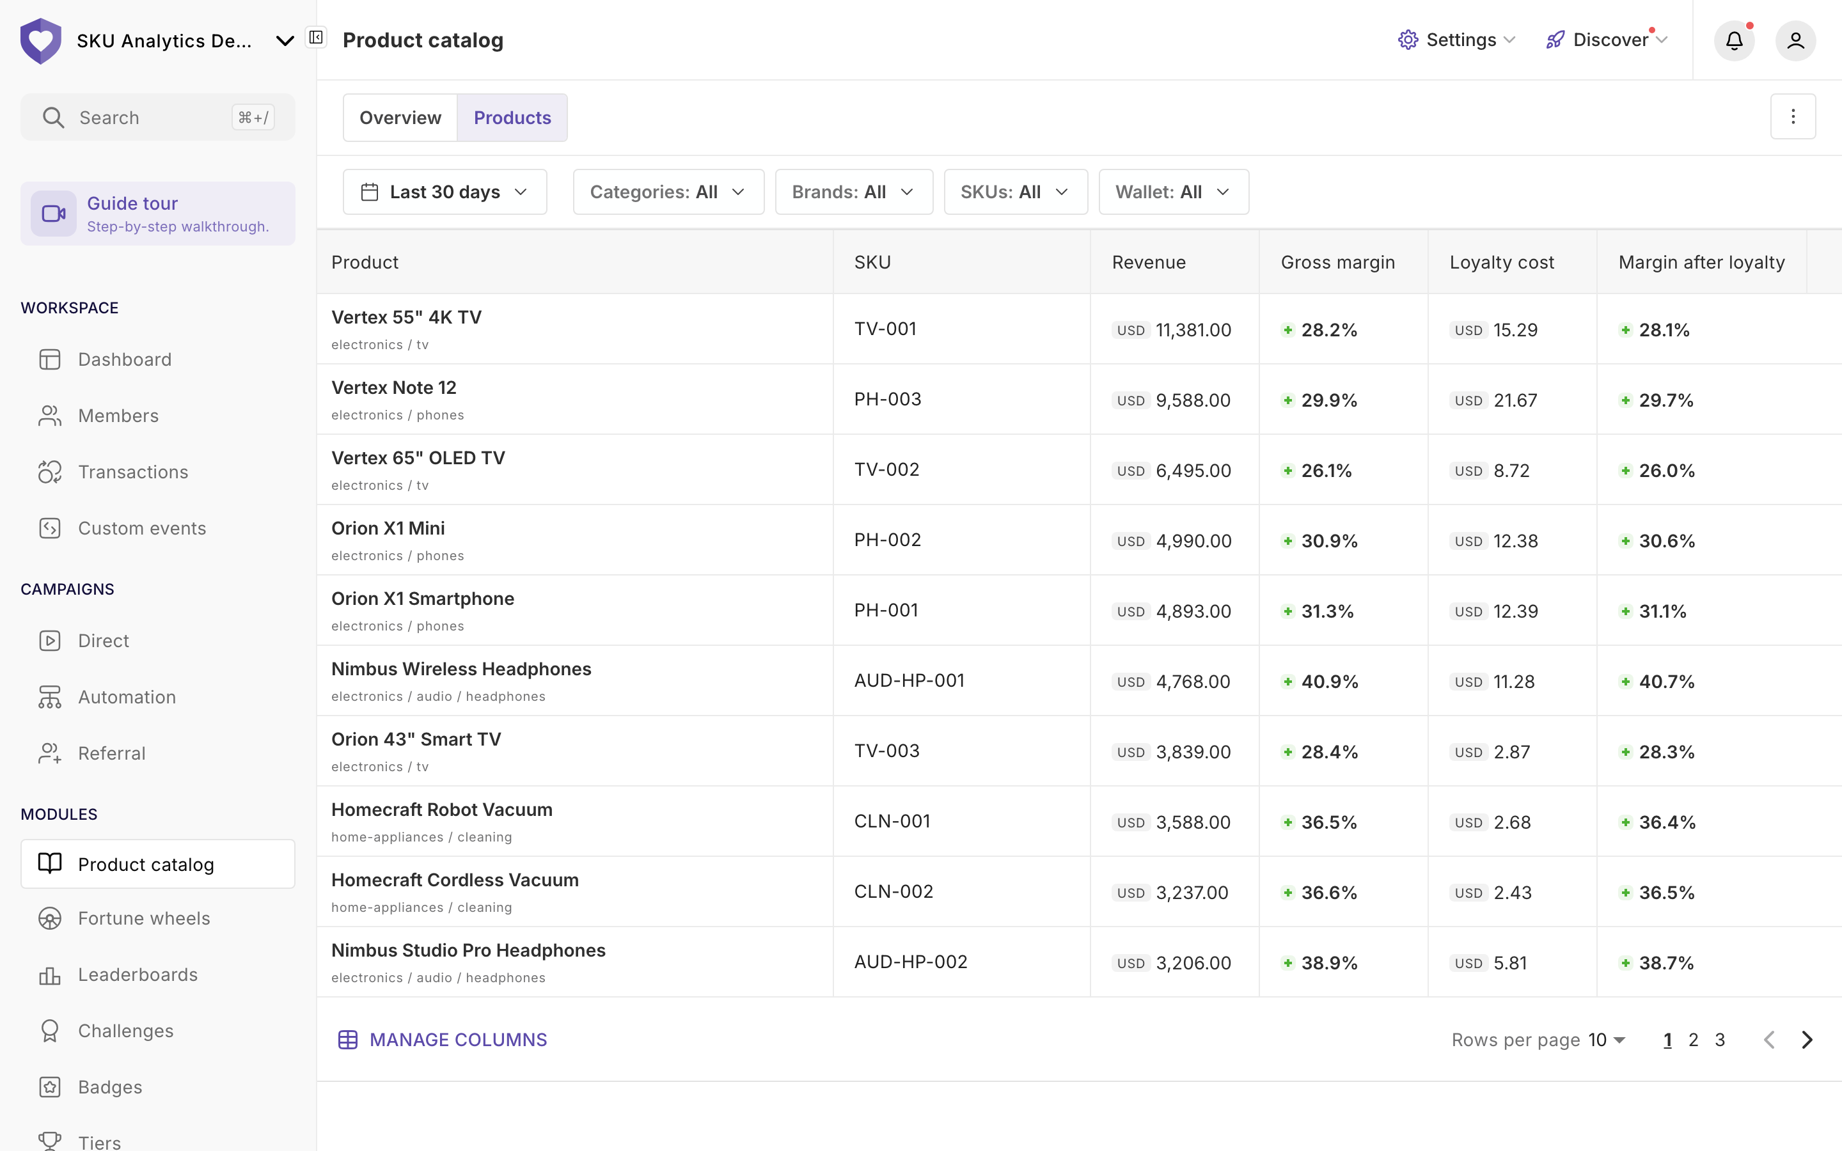Click the Fortune wheels icon
This screenshot has width=1842, height=1151.
click(49, 919)
